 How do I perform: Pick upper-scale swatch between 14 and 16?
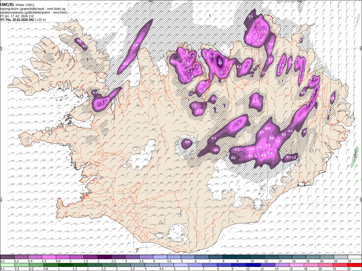click(285, 257)
